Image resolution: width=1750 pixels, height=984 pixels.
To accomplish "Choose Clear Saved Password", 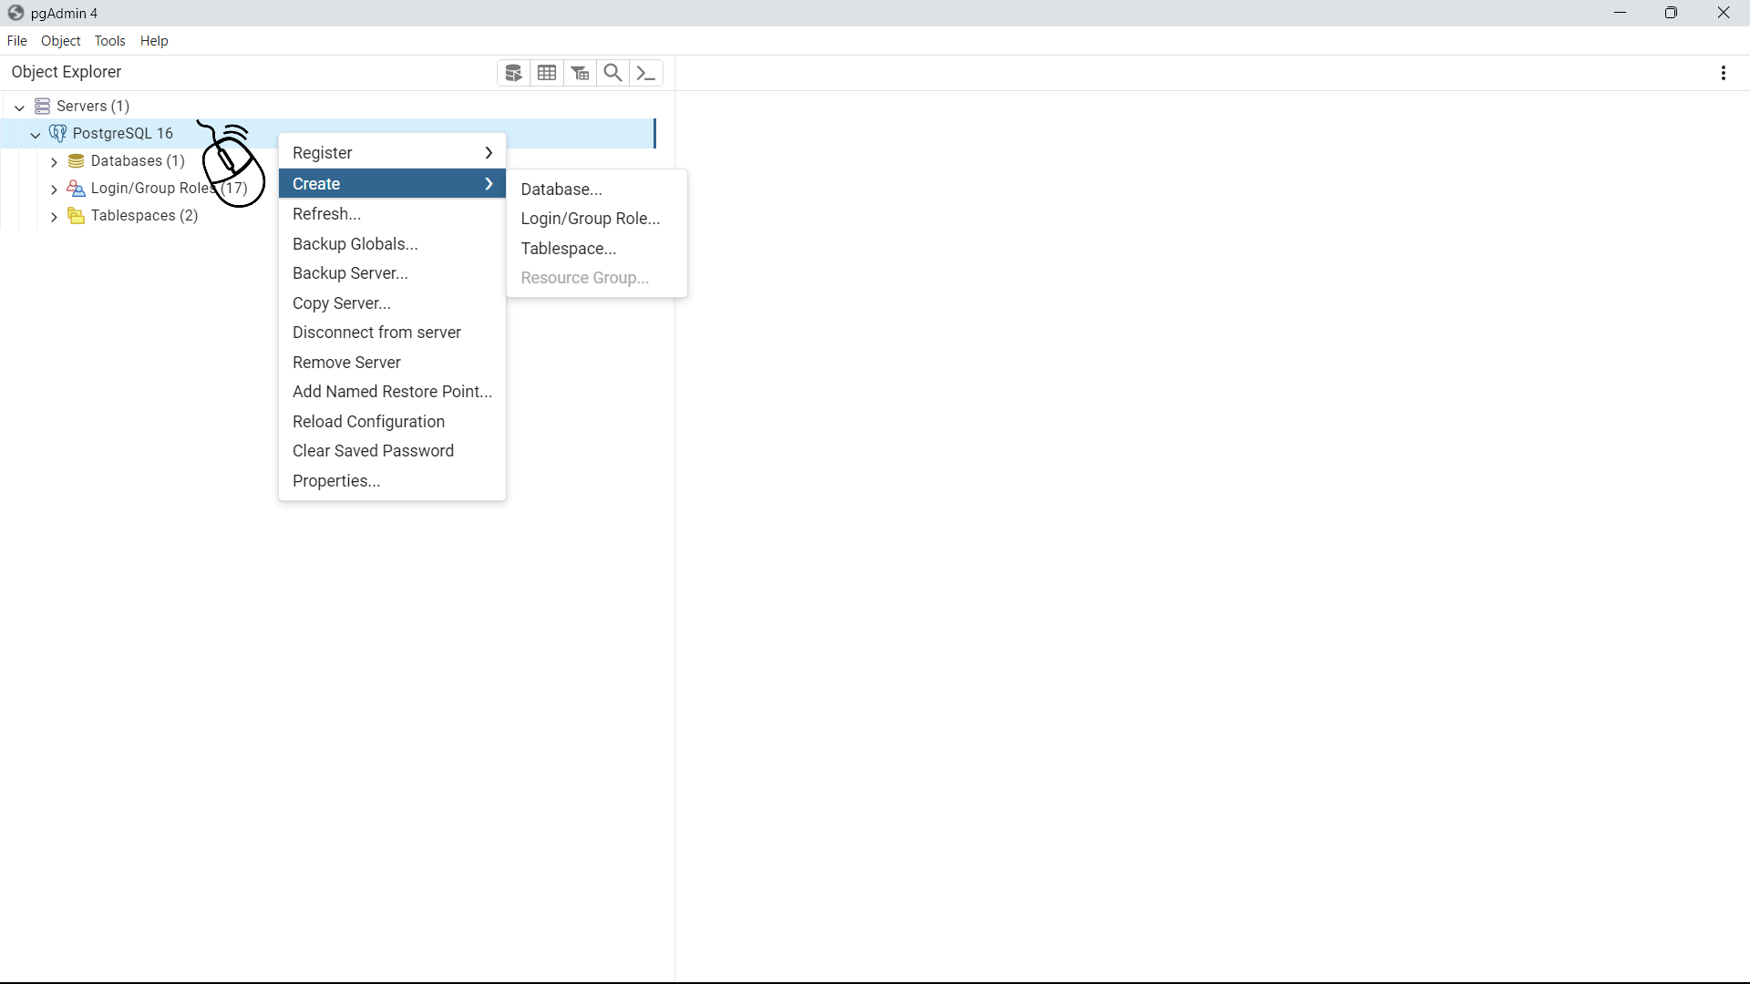I will [x=392, y=451].
